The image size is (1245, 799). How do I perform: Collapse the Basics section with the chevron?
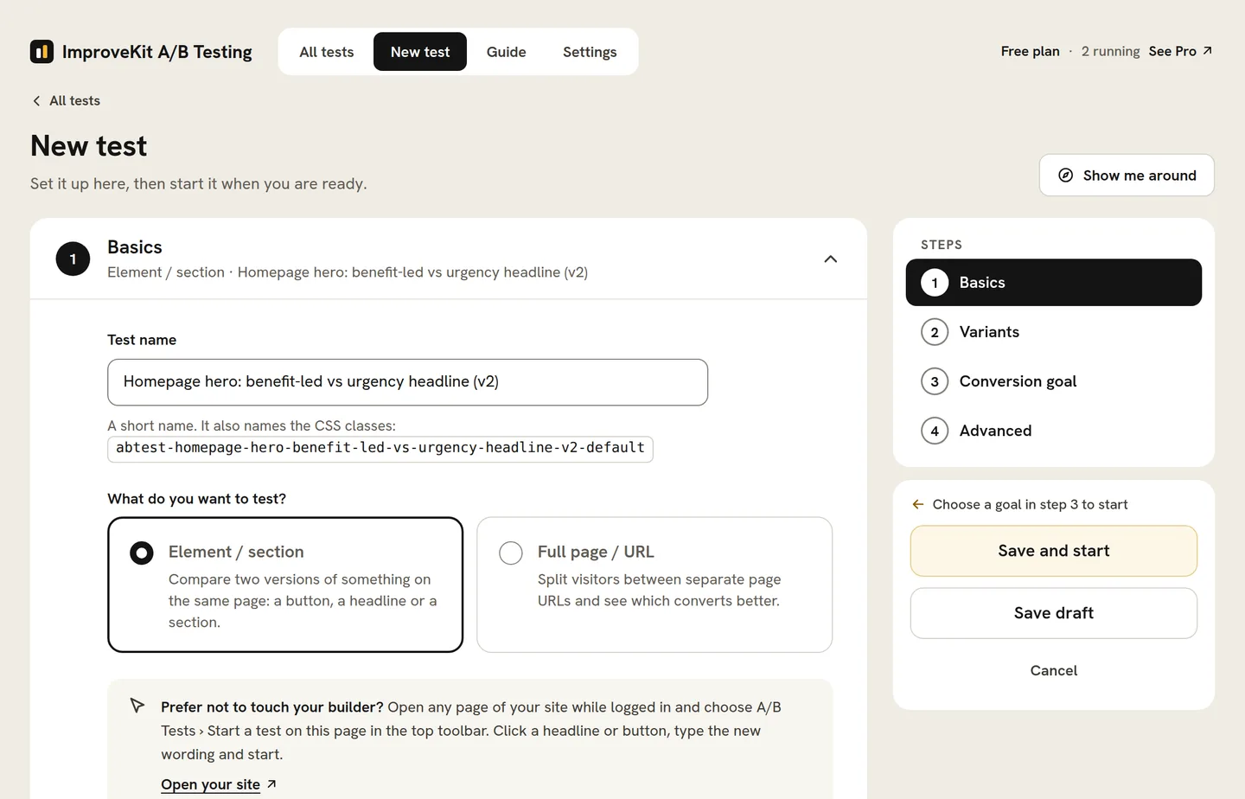(831, 259)
